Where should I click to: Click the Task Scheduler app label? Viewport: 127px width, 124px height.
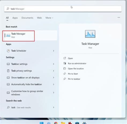[x=19, y=51]
